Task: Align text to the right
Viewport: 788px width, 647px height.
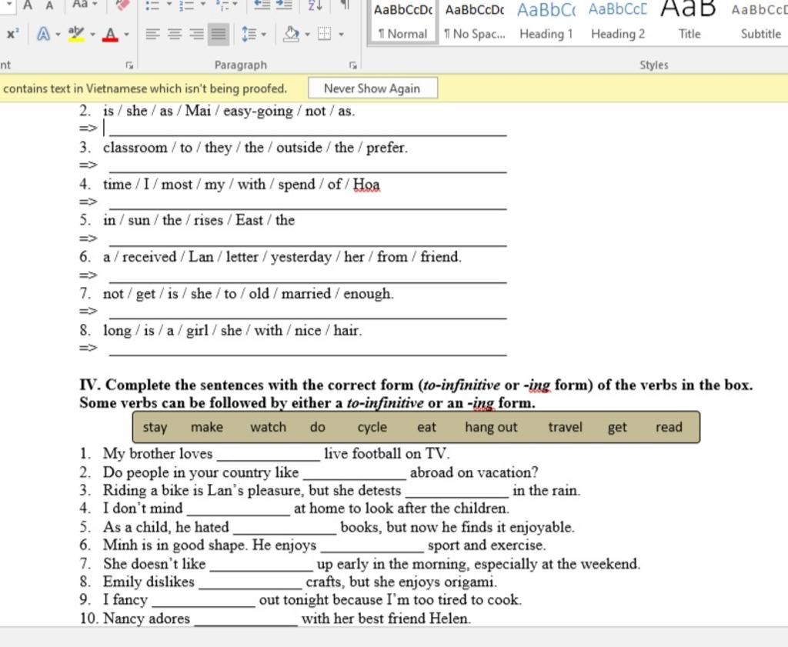Action: pos(196,34)
